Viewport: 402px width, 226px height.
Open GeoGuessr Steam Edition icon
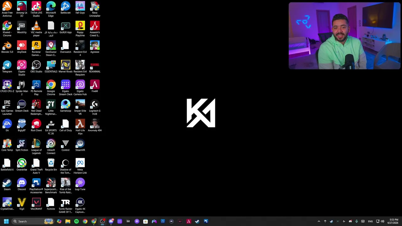point(51,48)
